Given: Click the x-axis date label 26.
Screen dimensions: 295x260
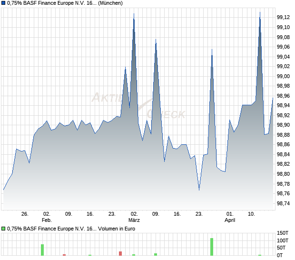Looking at the screenshot, I should tap(25, 214).
